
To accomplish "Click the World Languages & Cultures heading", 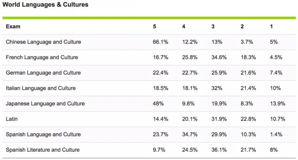I will 45,4.
